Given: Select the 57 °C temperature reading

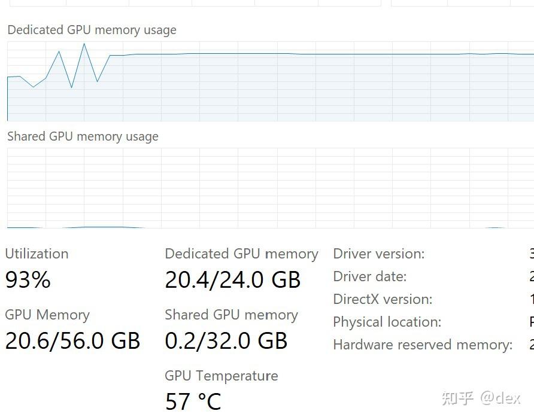Looking at the screenshot, I should [193, 401].
